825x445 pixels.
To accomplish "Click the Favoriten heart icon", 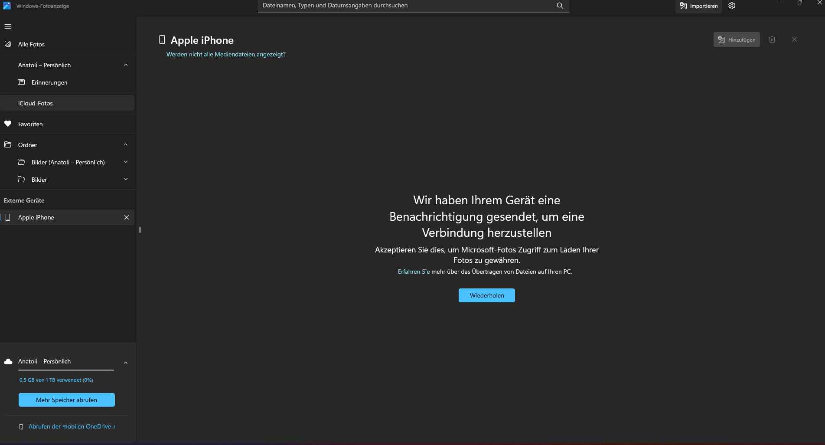I will point(8,124).
